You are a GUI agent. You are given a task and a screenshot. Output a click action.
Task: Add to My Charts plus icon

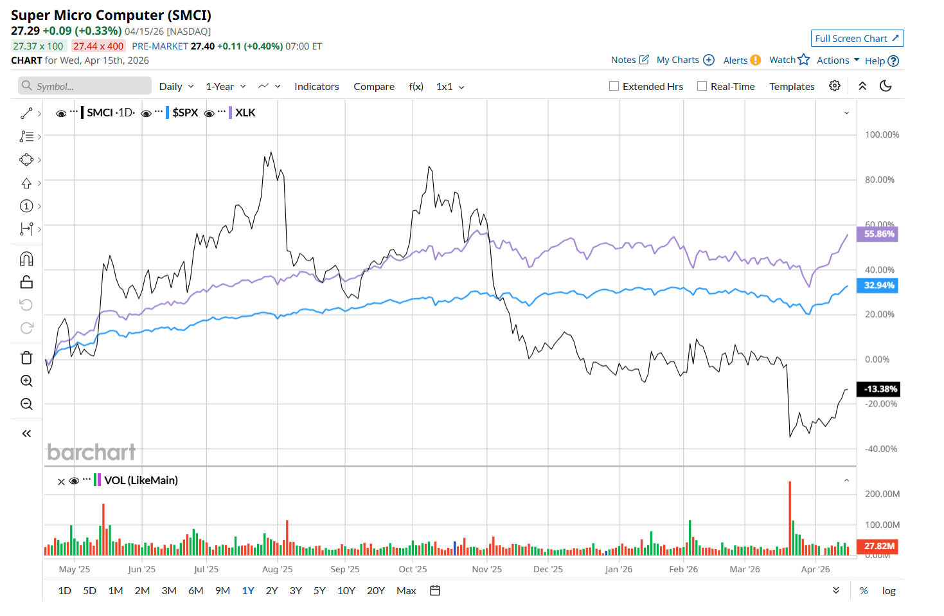click(x=709, y=60)
